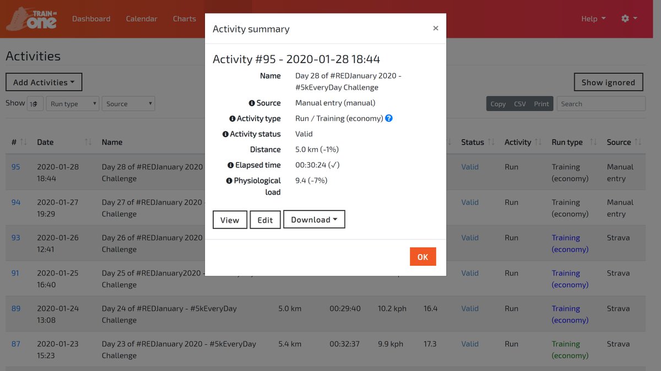Open the Calendar page
This screenshot has width=661, height=371.
click(x=142, y=18)
